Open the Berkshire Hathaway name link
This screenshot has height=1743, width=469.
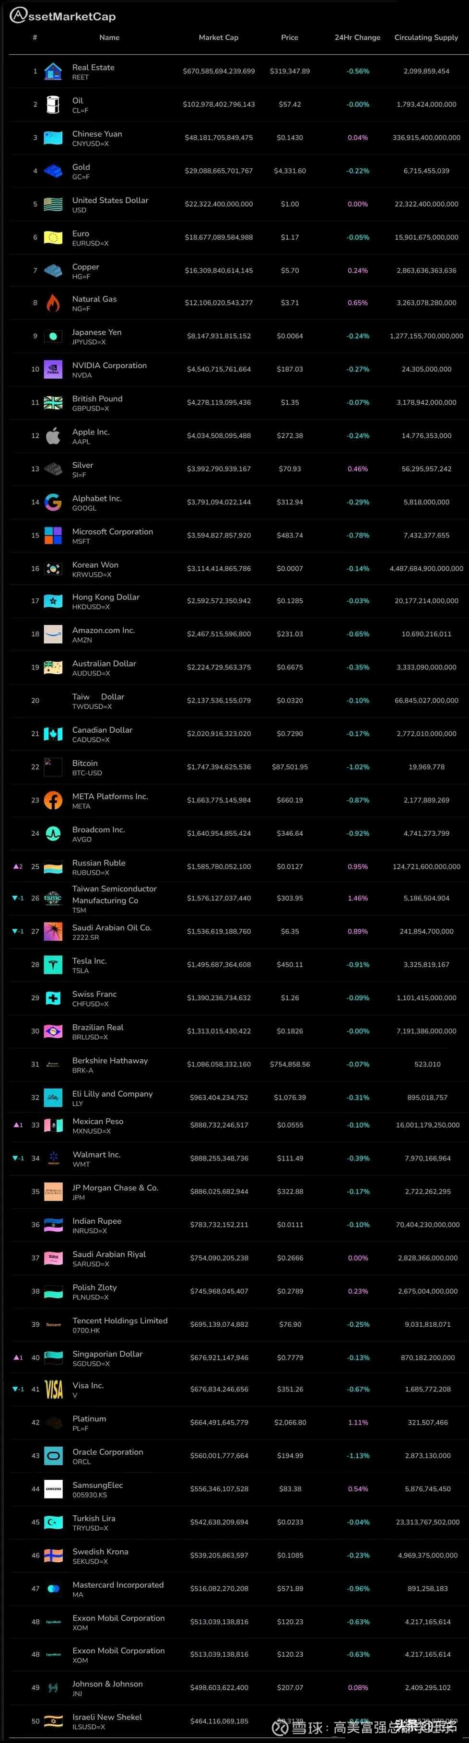point(110,1060)
